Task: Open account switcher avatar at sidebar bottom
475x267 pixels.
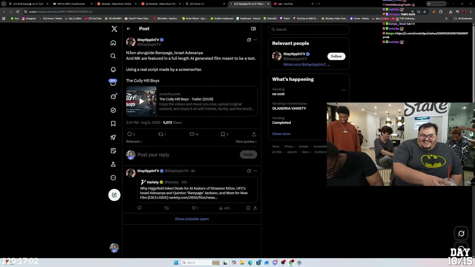Action: 114,248
